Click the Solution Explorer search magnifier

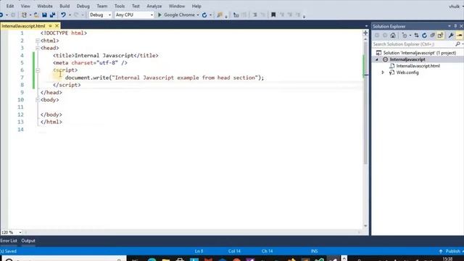click(x=457, y=44)
